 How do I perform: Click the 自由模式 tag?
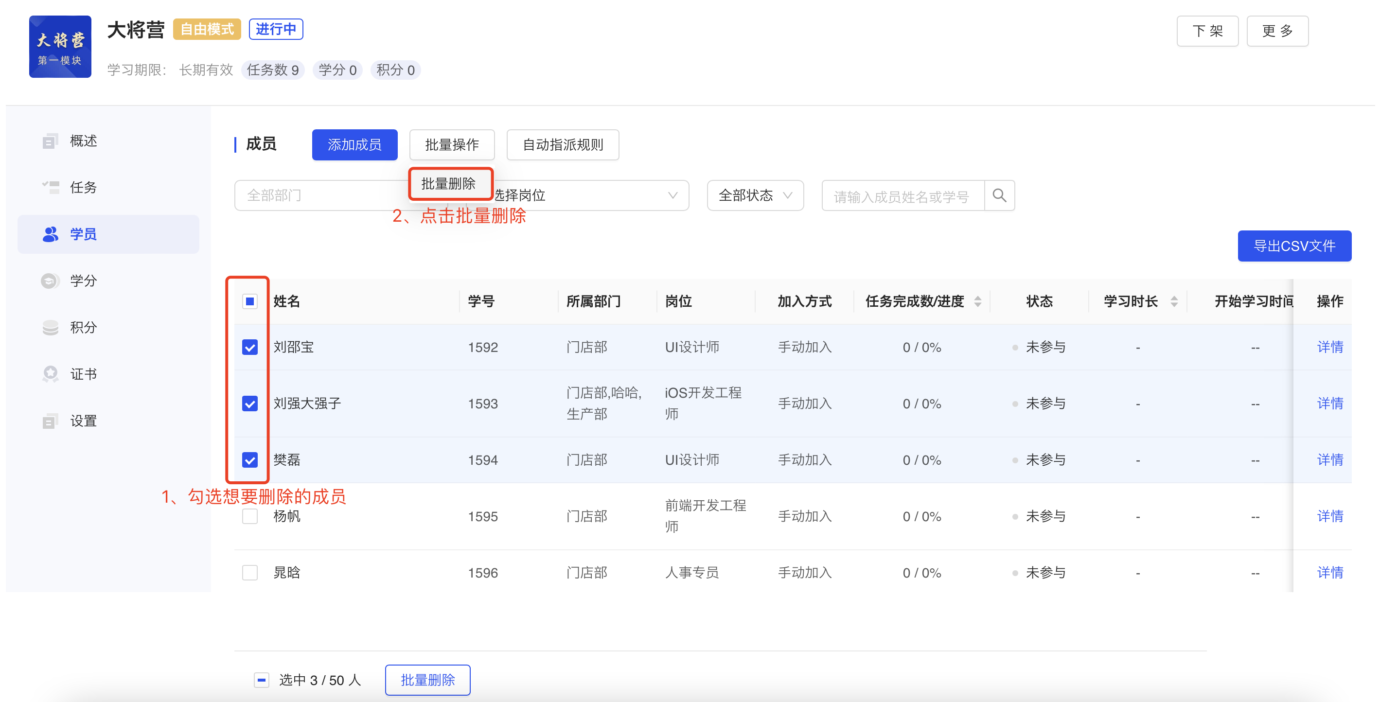pos(207,29)
